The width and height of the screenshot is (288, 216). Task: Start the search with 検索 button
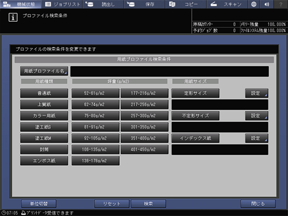tap(148, 204)
